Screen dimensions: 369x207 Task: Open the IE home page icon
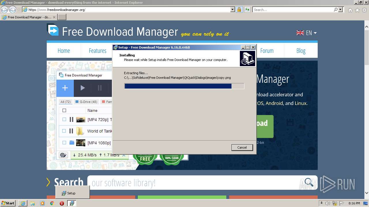click(350, 10)
